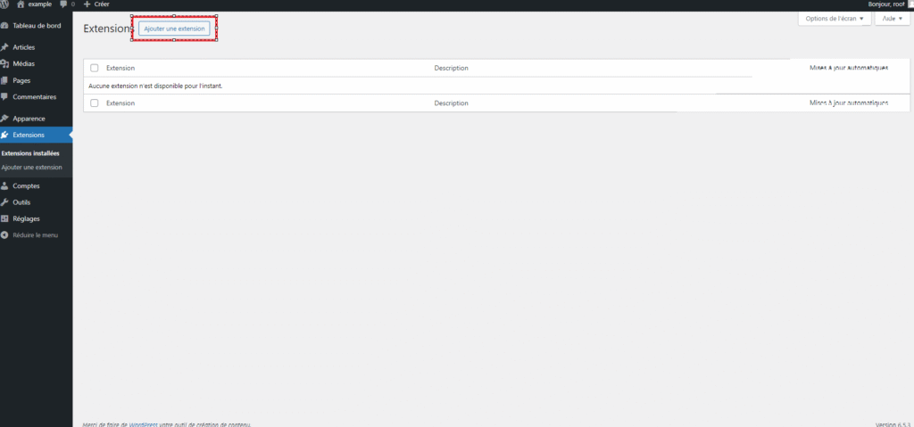914x427 pixels.
Task: Click the Réglages settings icon
Action: click(x=5, y=218)
